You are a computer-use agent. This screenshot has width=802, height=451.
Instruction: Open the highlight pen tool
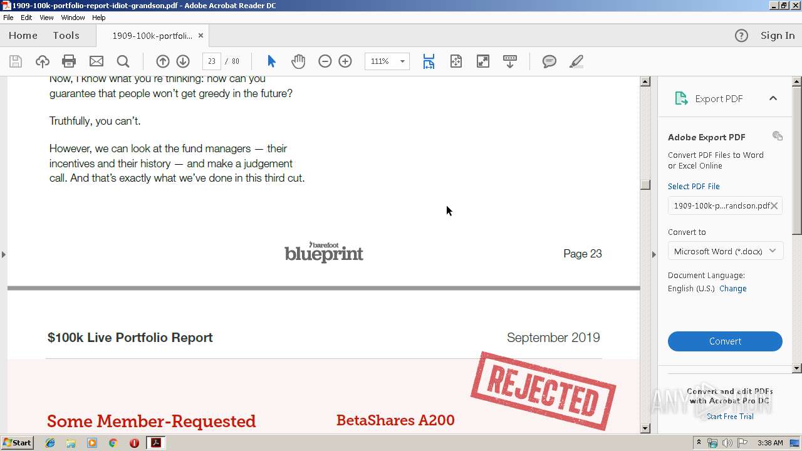576,61
